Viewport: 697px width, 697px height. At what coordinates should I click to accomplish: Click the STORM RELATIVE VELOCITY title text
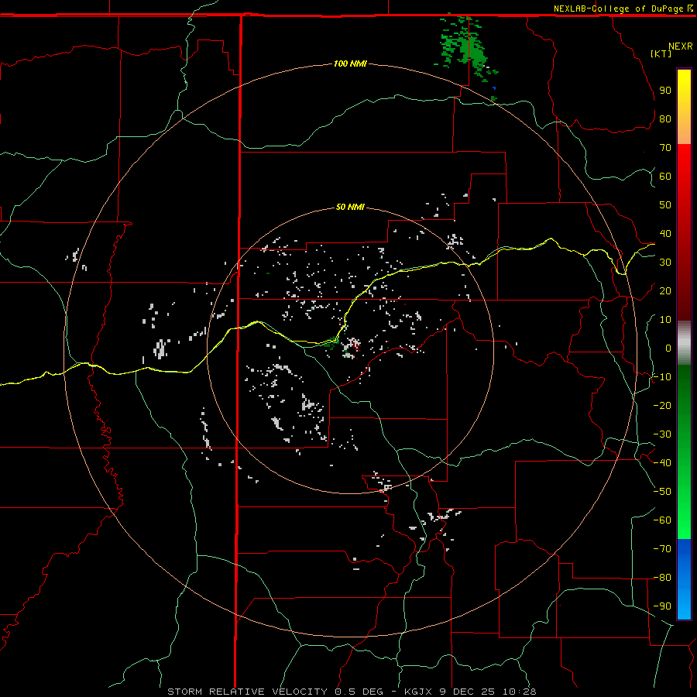(248, 692)
